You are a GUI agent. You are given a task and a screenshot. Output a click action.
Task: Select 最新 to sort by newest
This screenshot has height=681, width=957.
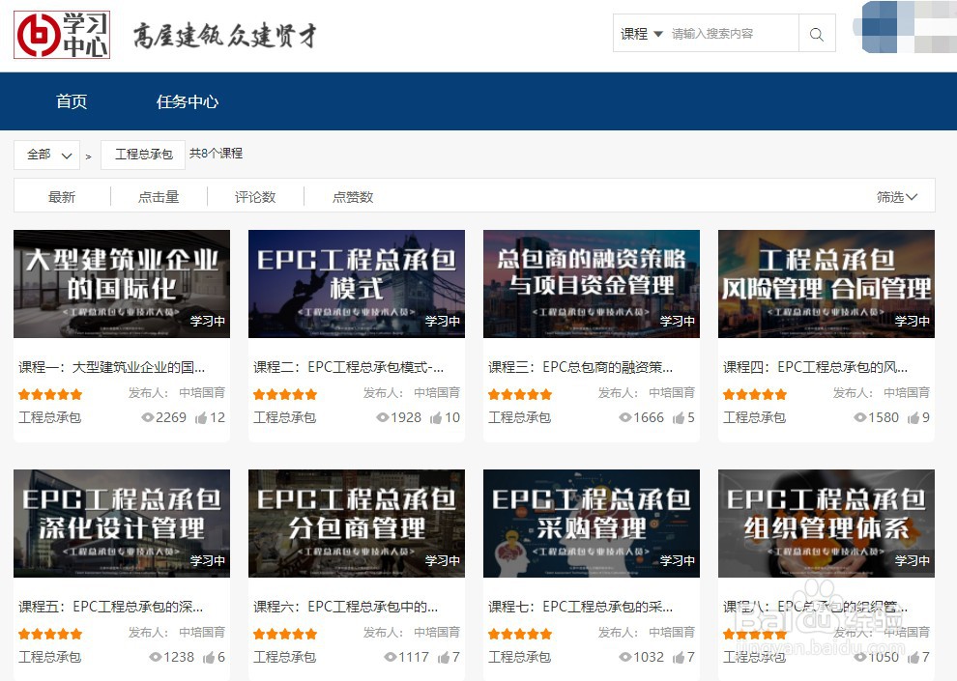[61, 195]
